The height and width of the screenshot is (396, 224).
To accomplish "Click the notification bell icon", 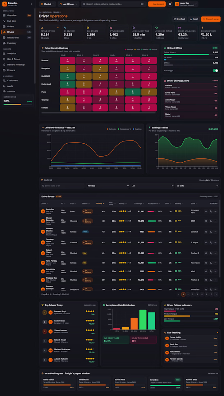I will tap(170, 4).
